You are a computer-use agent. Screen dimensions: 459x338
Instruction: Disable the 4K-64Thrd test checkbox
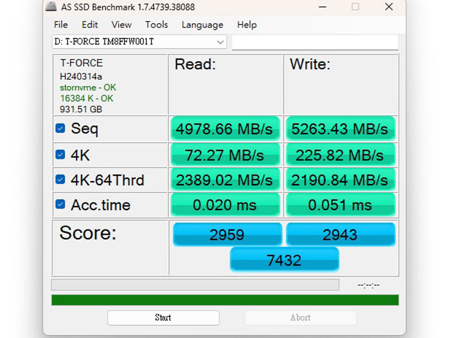tap(60, 180)
